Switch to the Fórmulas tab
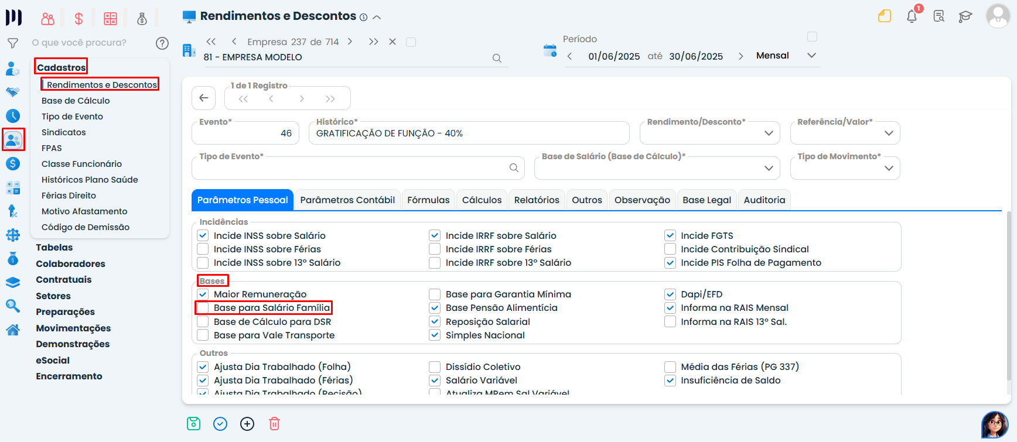Viewport: 1017px width, 442px height. [428, 200]
